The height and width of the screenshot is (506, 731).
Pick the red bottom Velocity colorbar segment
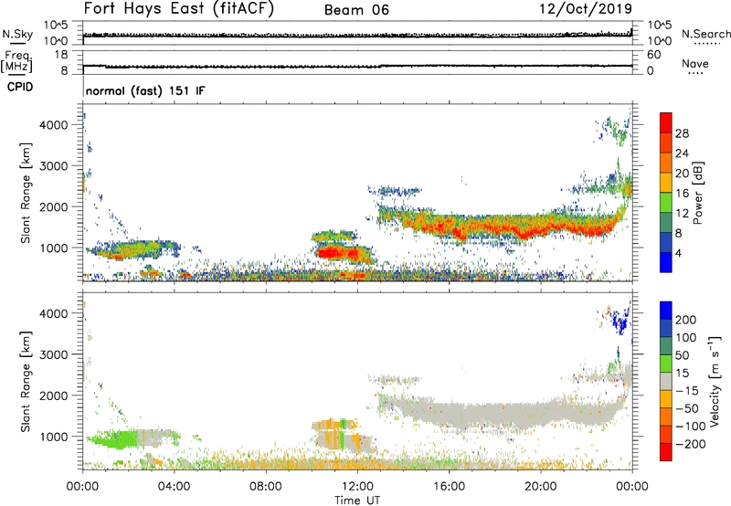pos(666,452)
